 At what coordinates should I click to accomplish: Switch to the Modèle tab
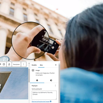coord(34,65)
